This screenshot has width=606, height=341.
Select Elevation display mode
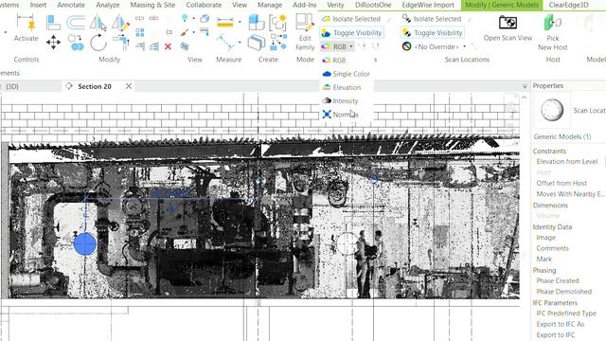pyautogui.click(x=342, y=87)
